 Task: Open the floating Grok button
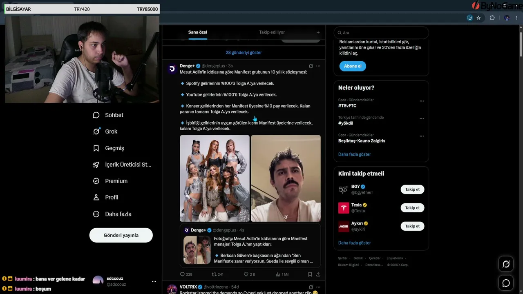click(506, 264)
